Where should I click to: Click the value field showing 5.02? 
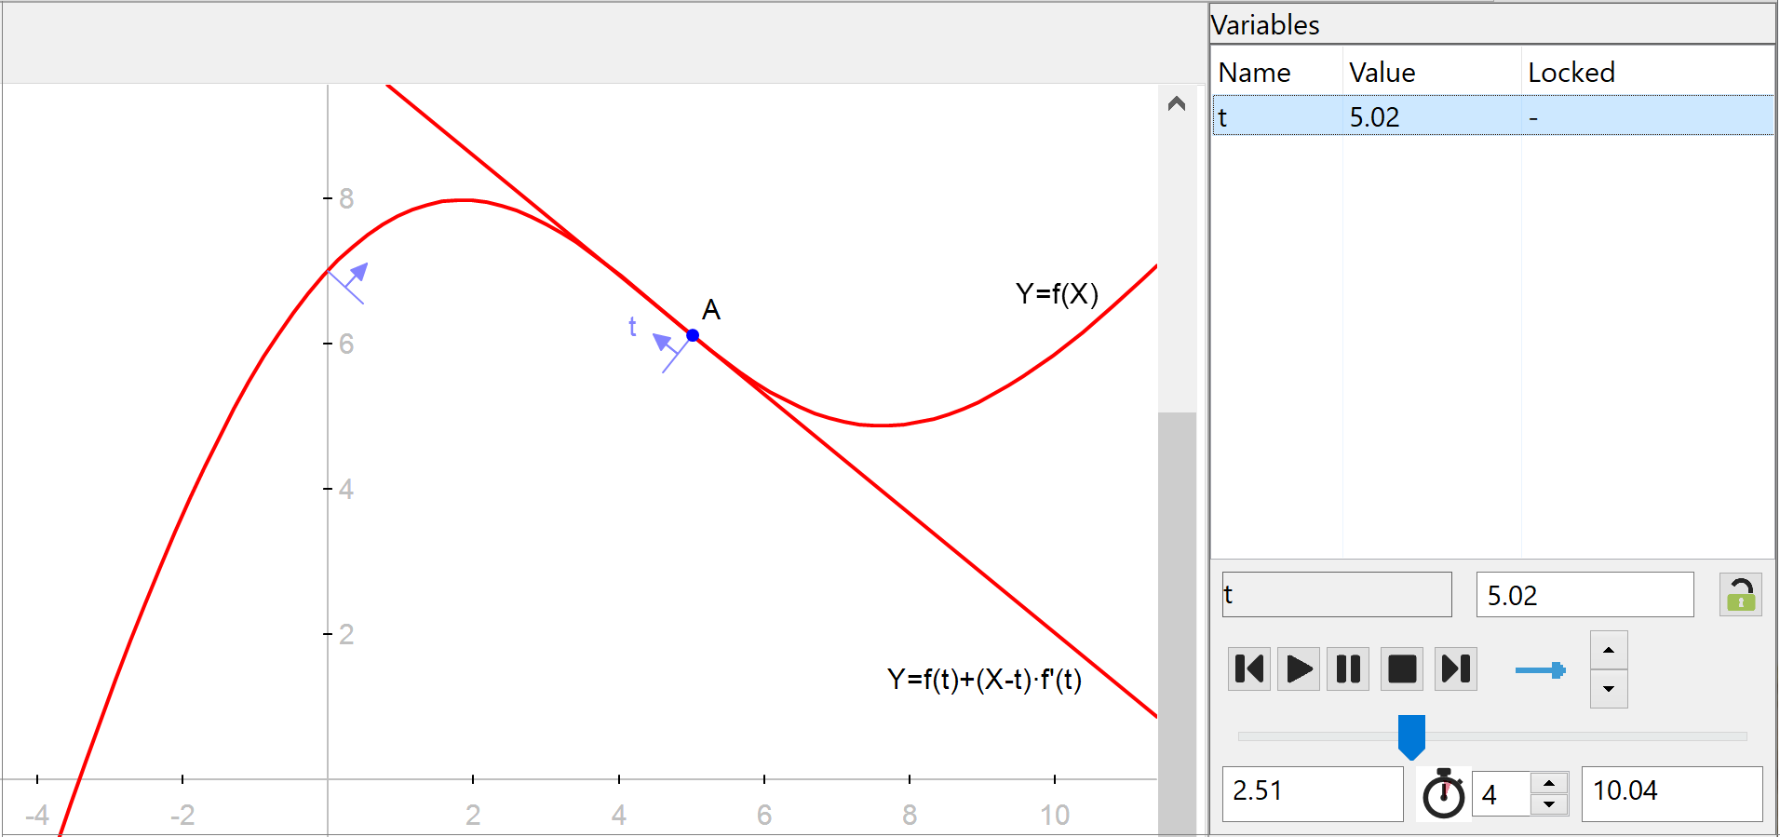click(1584, 596)
